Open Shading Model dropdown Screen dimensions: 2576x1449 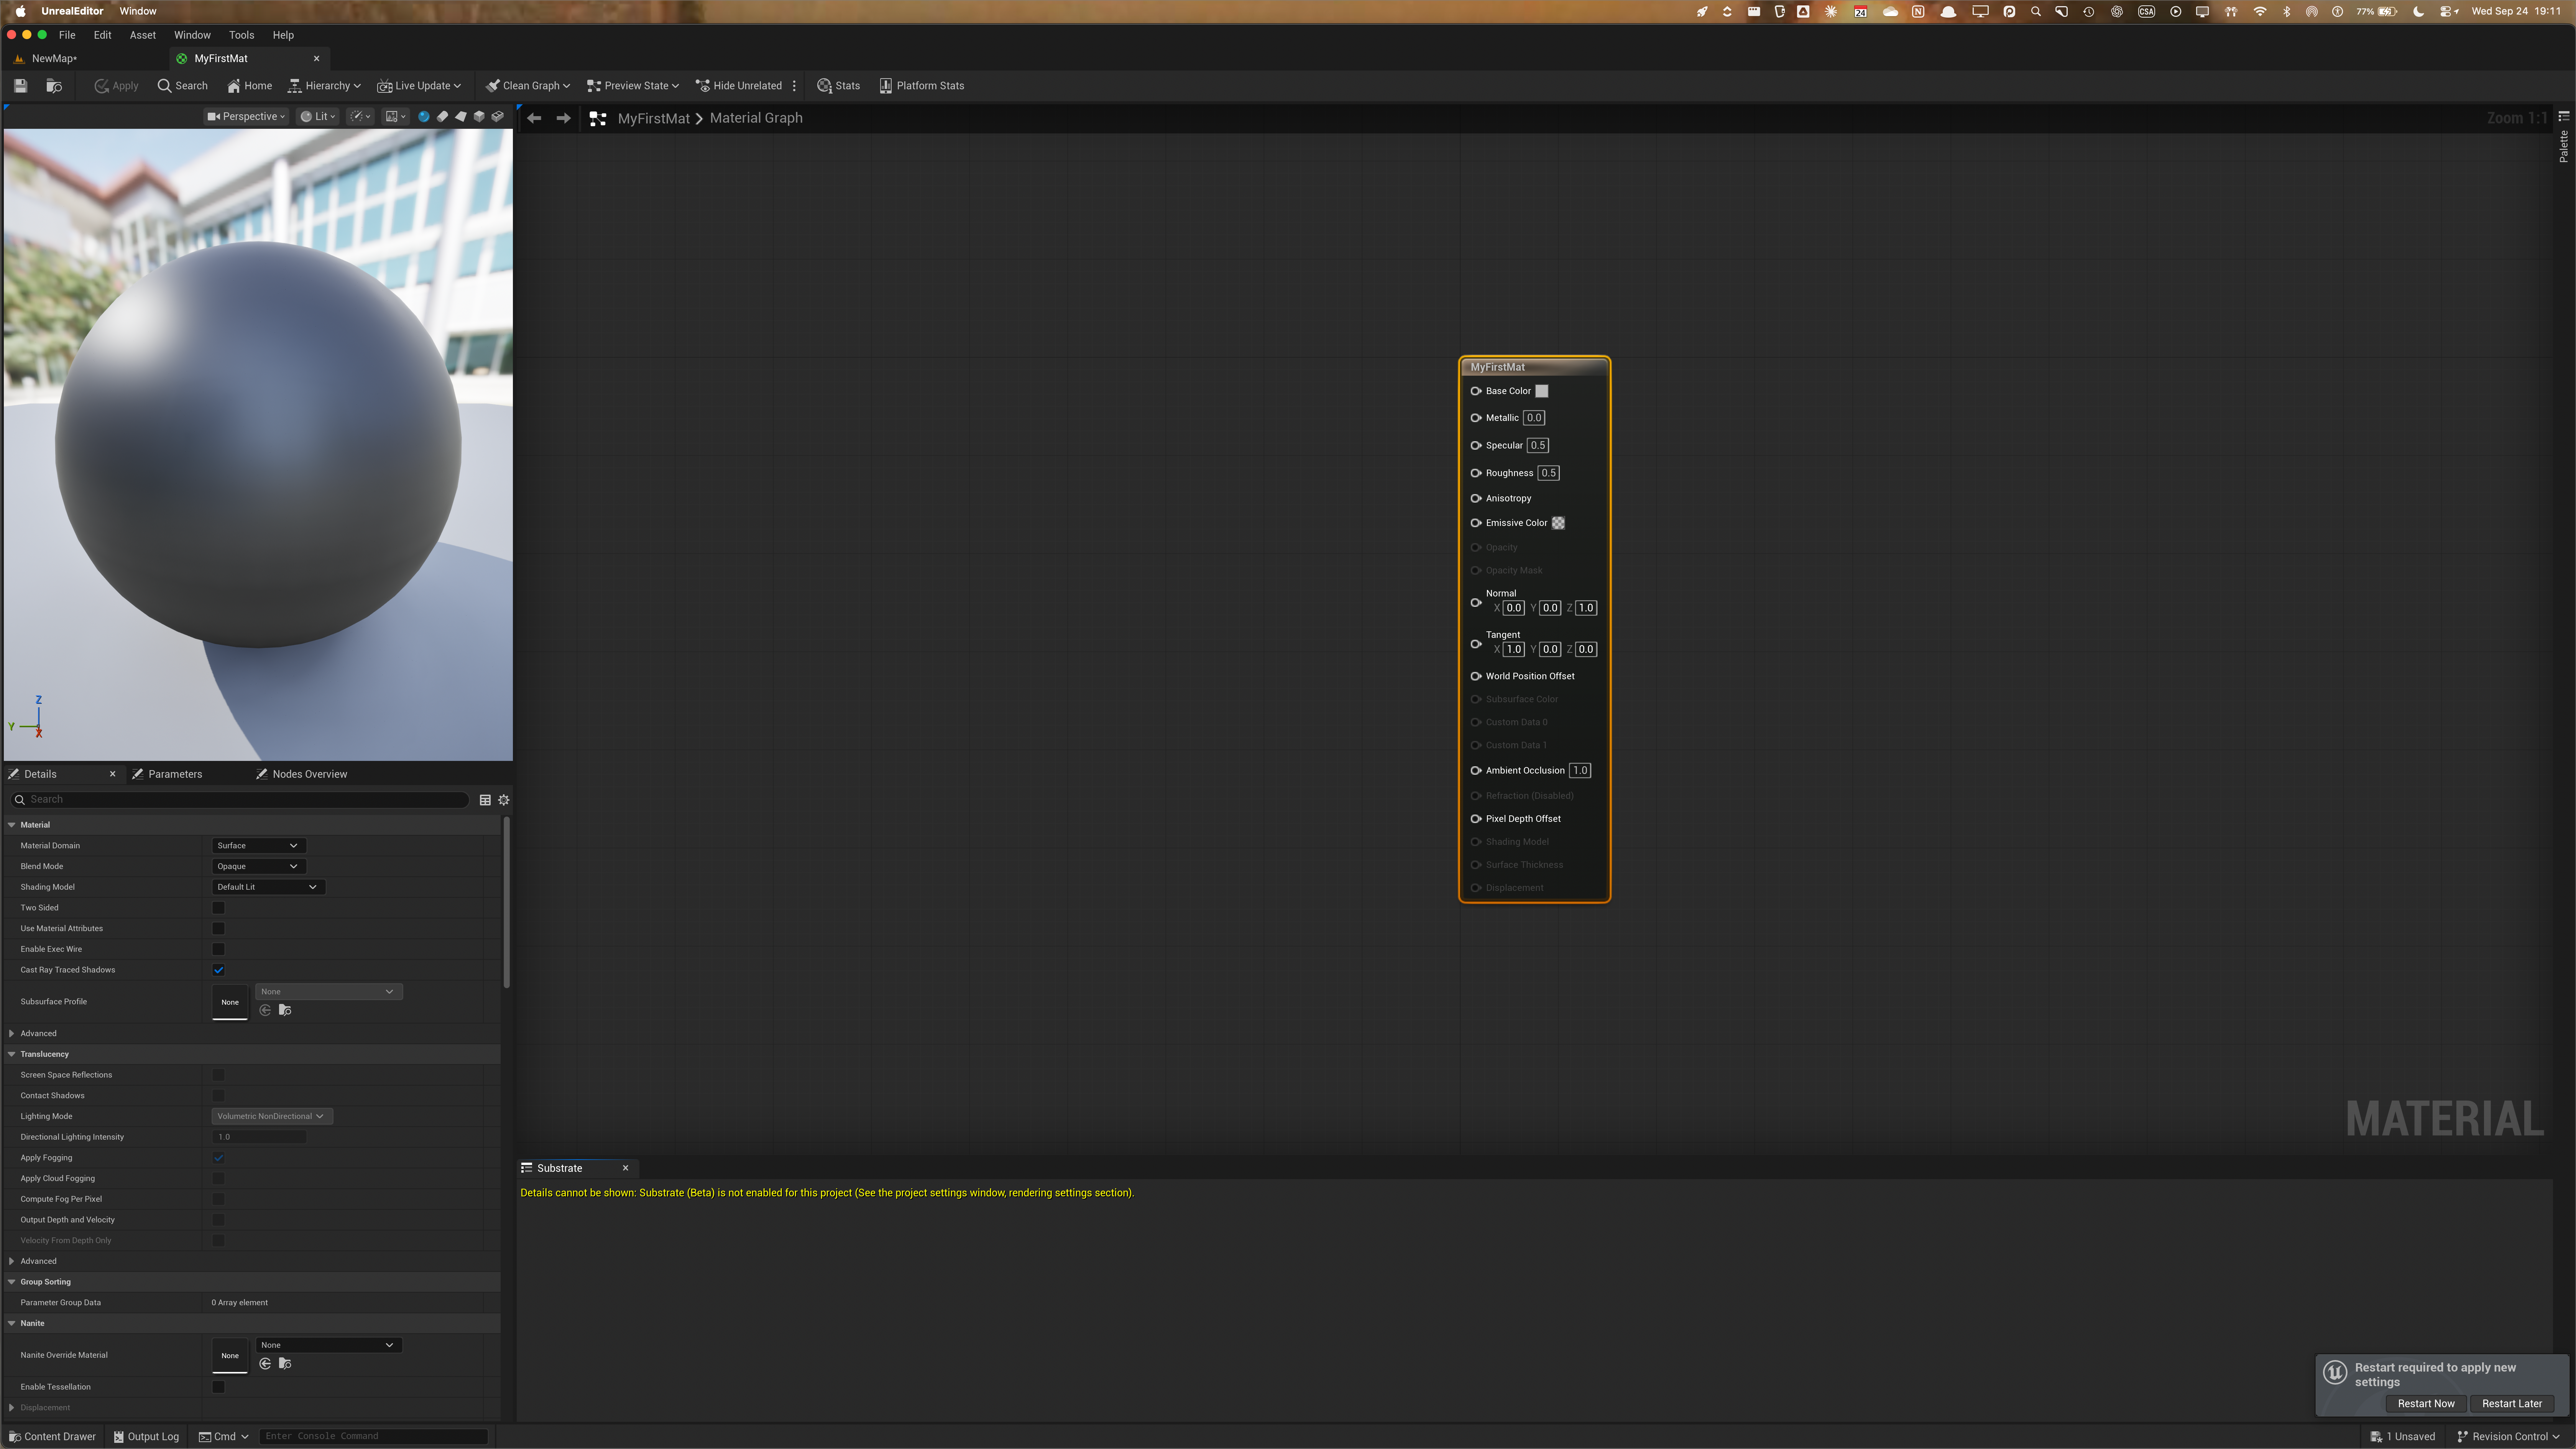268,887
